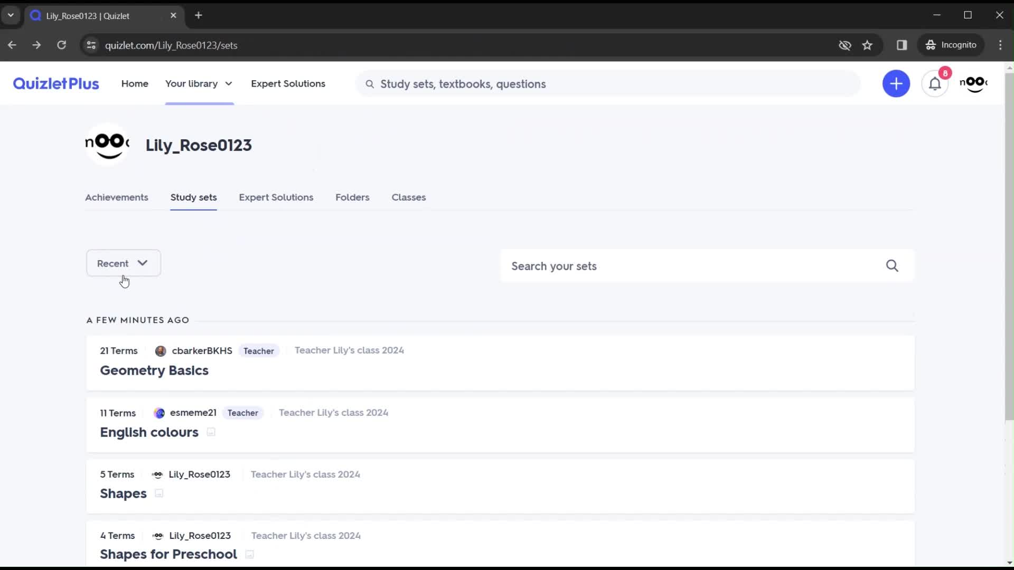Image resolution: width=1014 pixels, height=570 pixels.
Task: Click the create new content plus icon
Action: [x=897, y=83]
